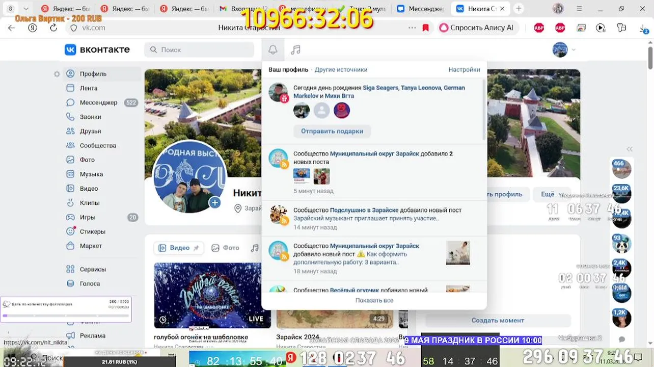Click the VK search field
Screen dimensions: 654x367
[199, 49]
